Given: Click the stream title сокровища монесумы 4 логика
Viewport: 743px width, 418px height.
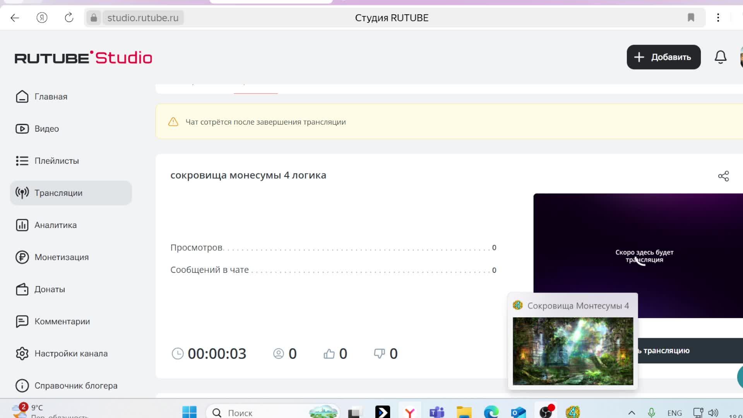Looking at the screenshot, I should 248,175.
